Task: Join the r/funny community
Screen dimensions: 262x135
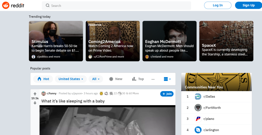Action: (x=167, y=94)
